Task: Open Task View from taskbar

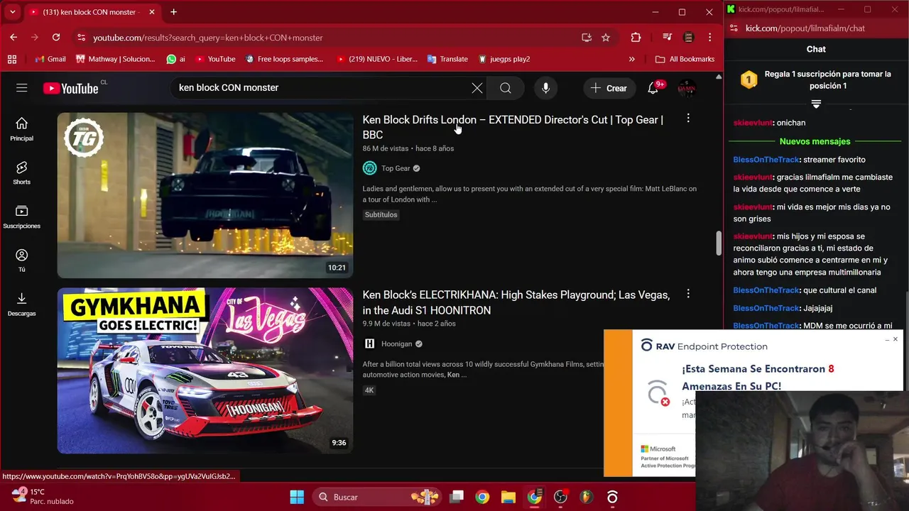Action: point(457,497)
